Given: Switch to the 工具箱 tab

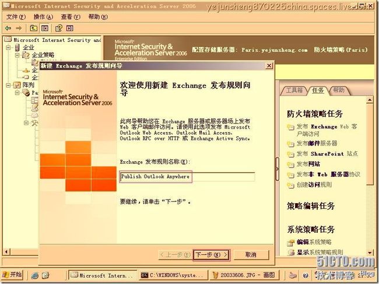Looking at the screenshot, I should click(x=294, y=90).
